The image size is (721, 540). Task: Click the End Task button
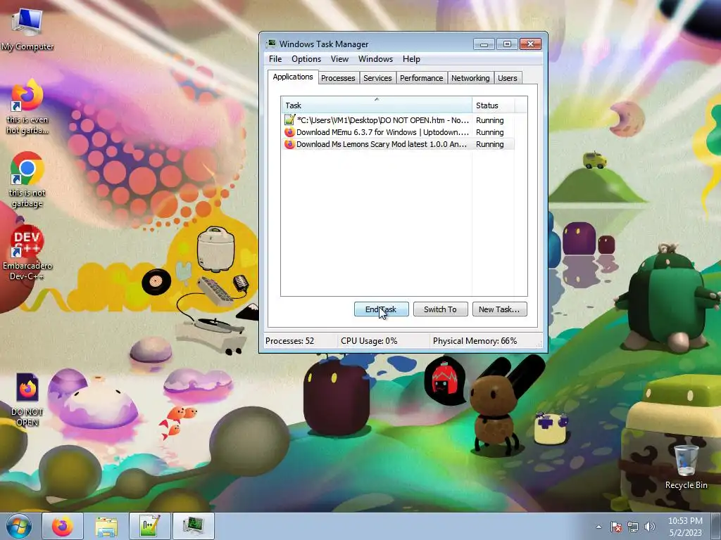381,309
